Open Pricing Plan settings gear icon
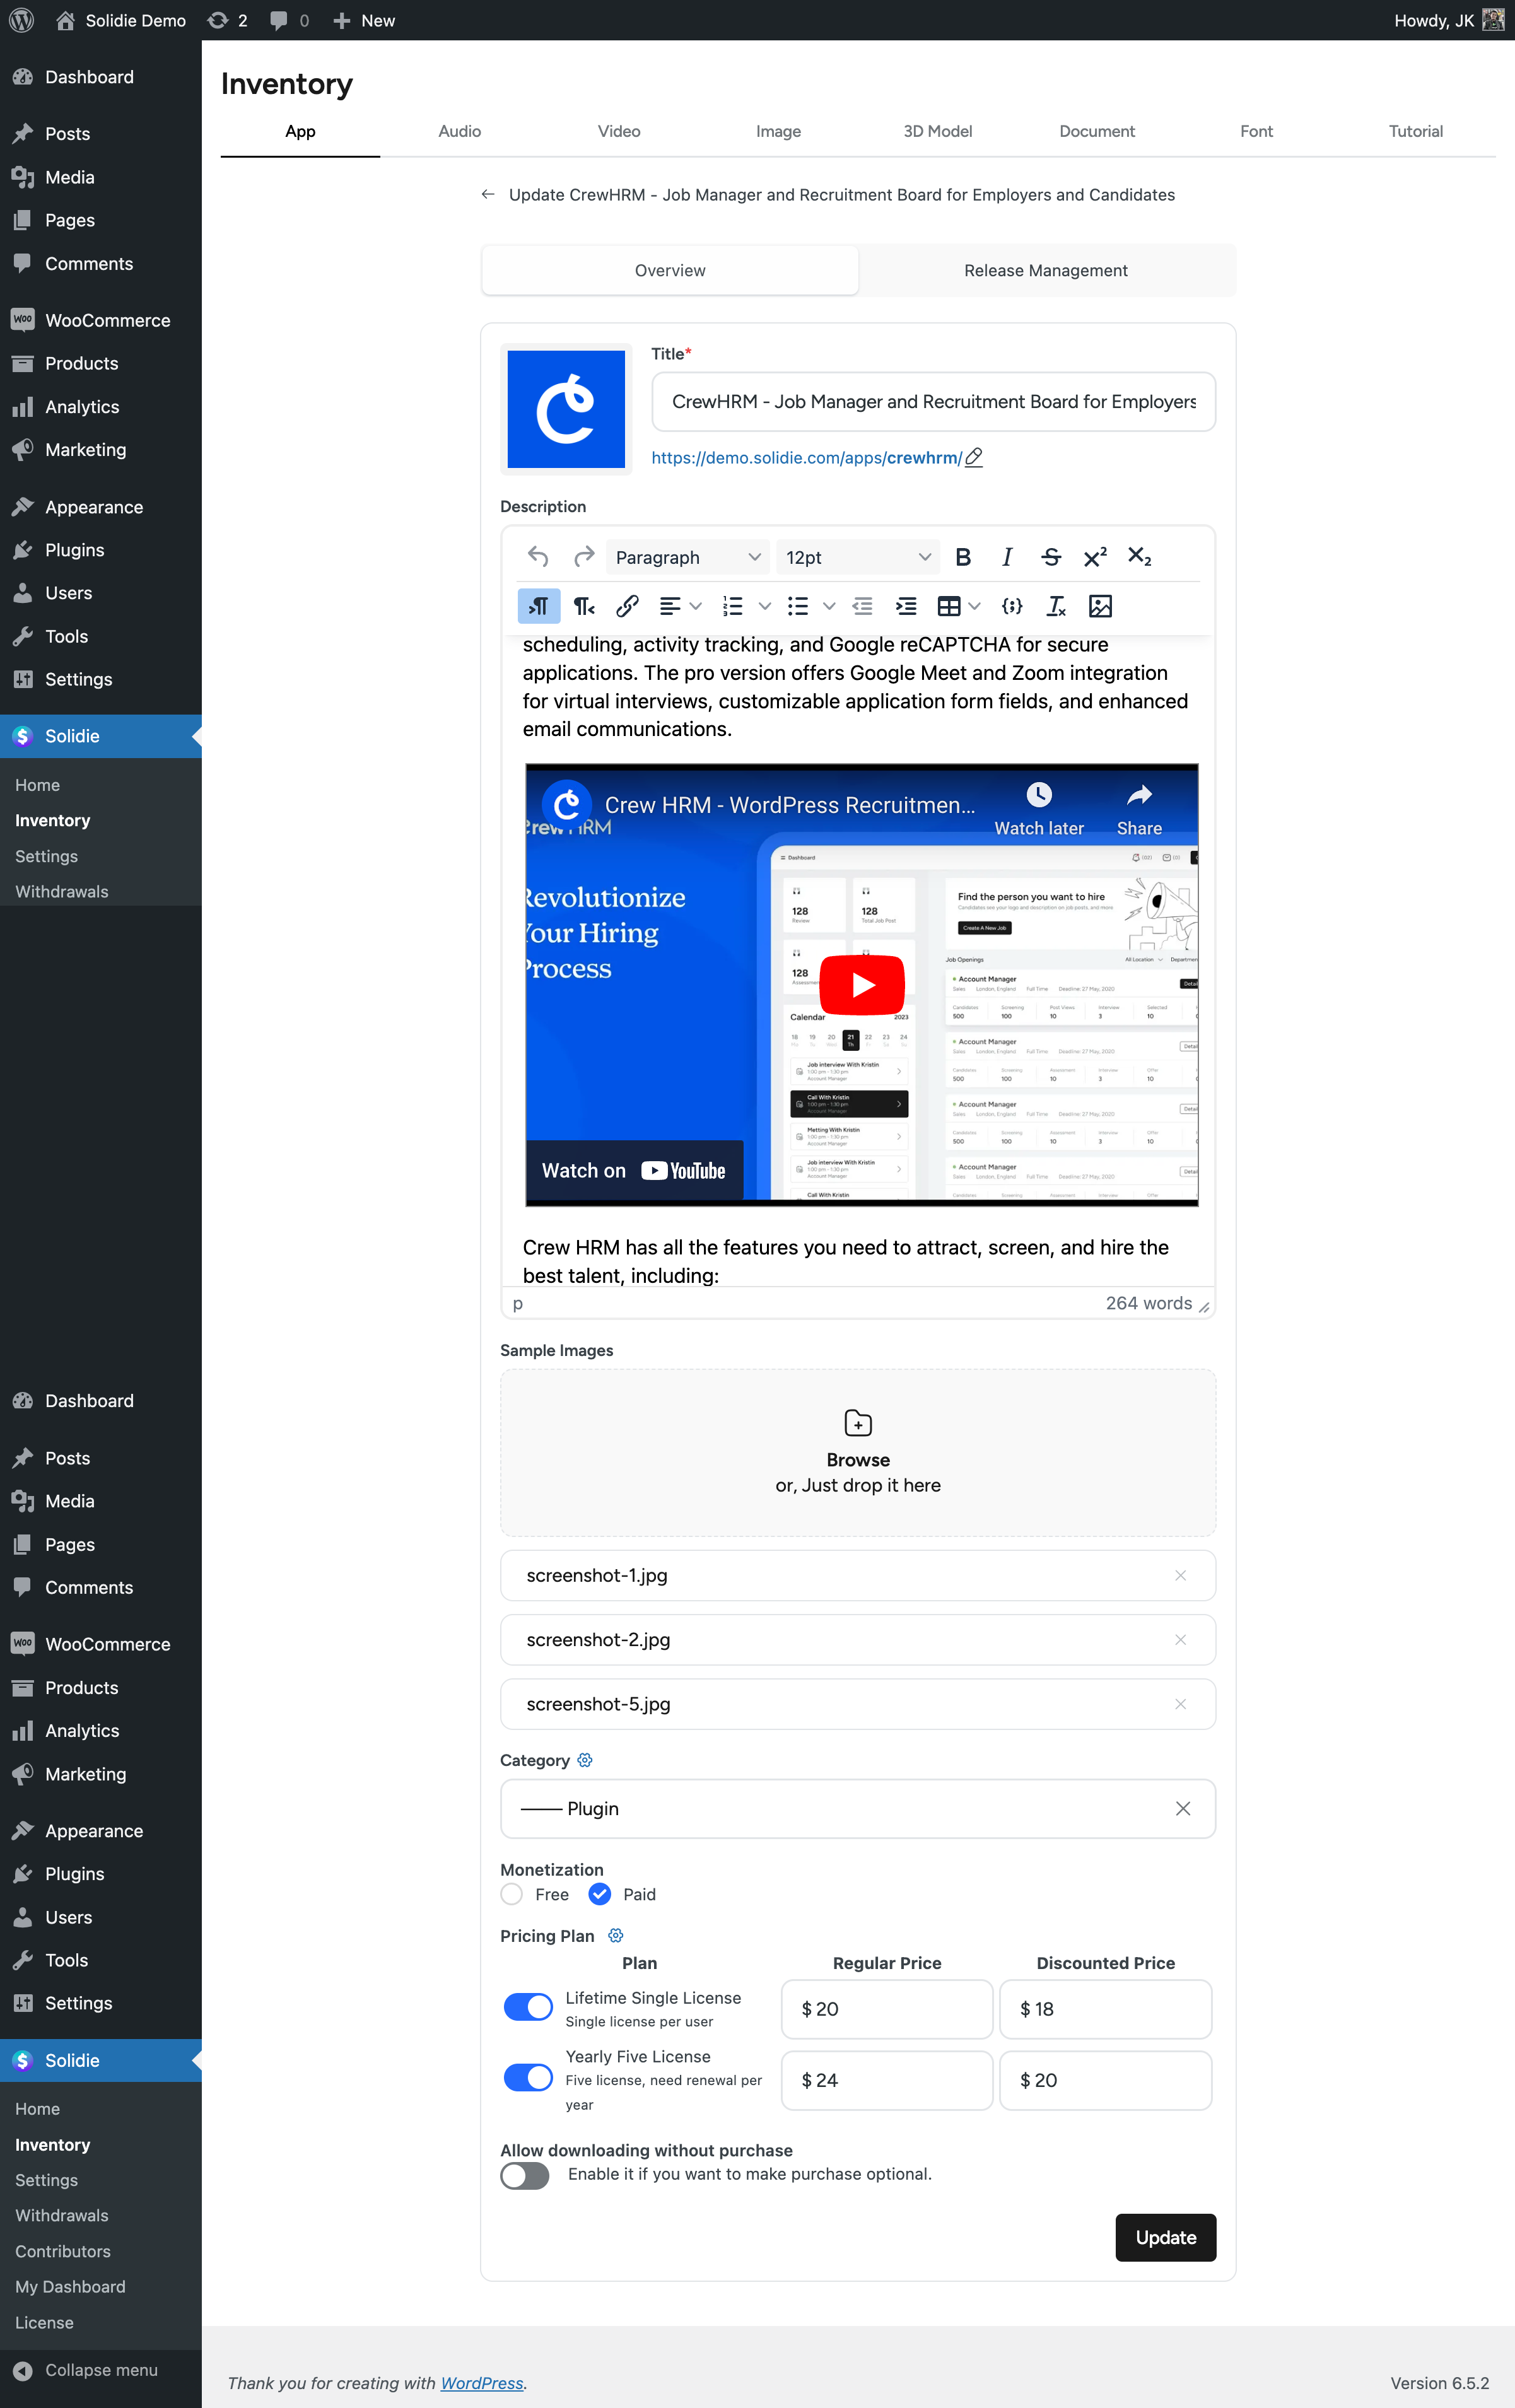1515x2408 pixels. click(616, 1936)
